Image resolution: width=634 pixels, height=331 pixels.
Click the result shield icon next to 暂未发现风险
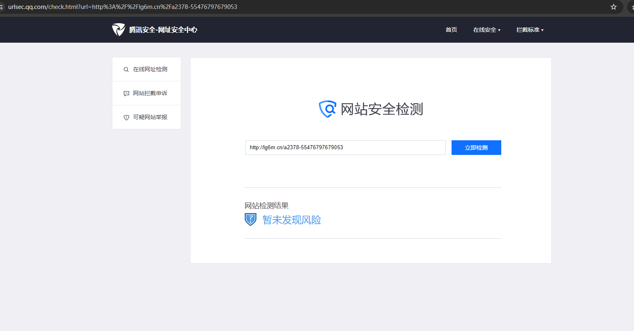[x=250, y=220]
